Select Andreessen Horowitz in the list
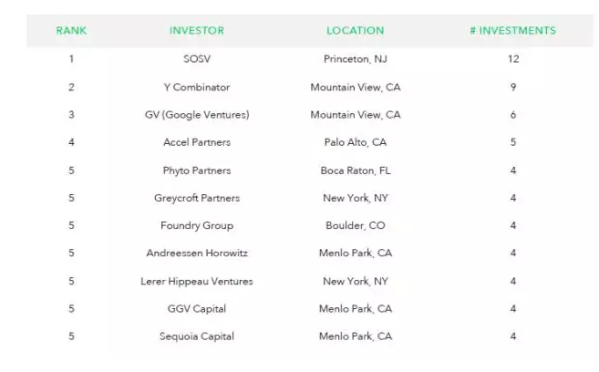This screenshot has width=599, height=372. tap(197, 253)
